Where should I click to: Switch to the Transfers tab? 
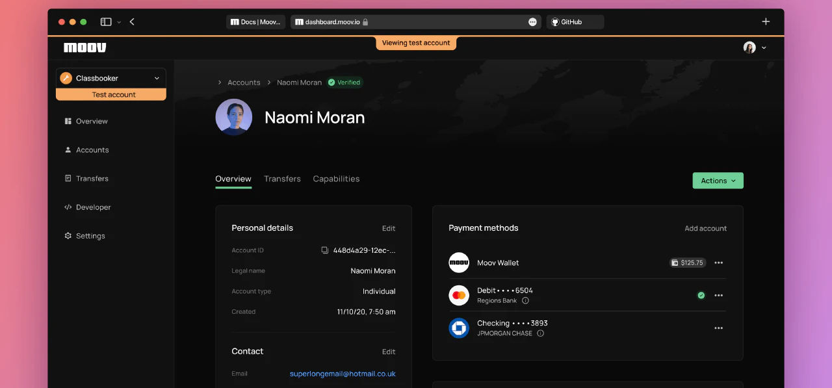point(282,179)
